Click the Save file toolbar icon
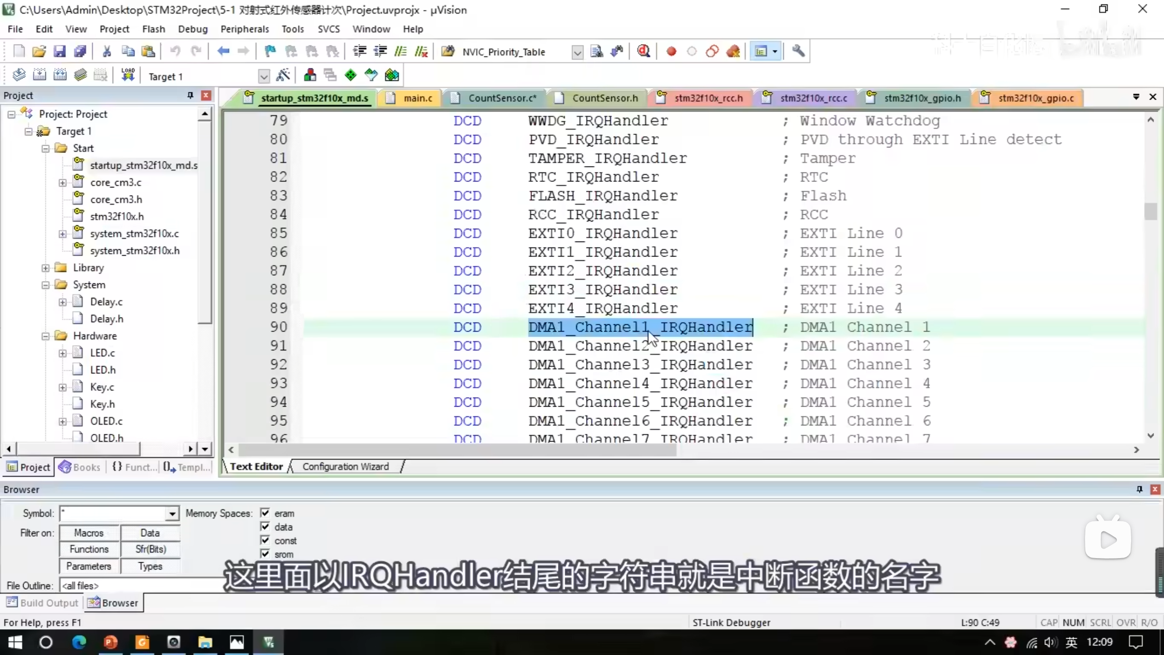The image size is (1164, 655). click(60, 51)
